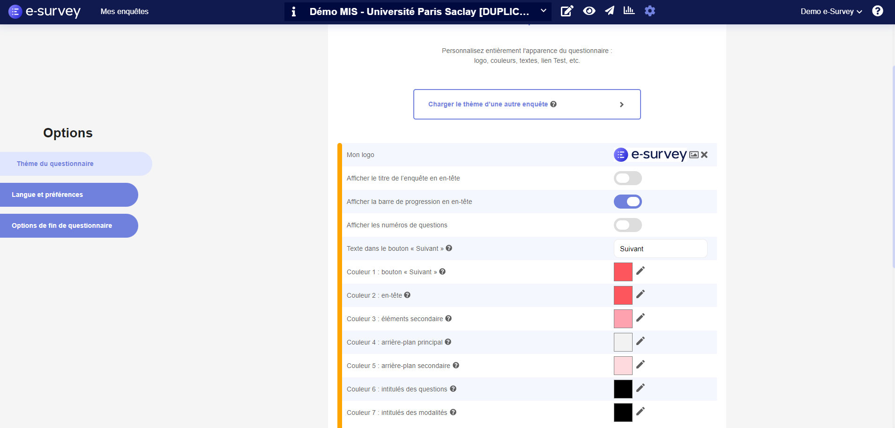Click the Couleur 2 en-tête color swatch
Viewport: 895px width, 428px height.
point(622,295)
